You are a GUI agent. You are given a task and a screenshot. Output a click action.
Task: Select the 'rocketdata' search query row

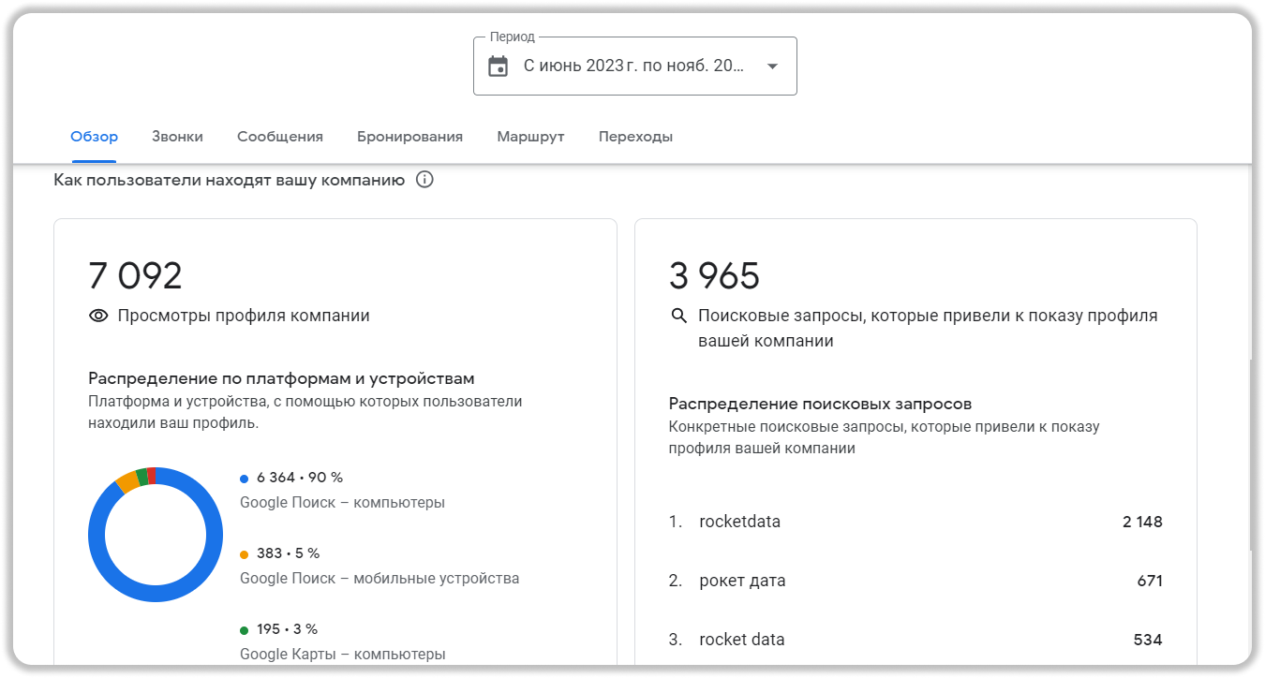[x=915, y=522]
